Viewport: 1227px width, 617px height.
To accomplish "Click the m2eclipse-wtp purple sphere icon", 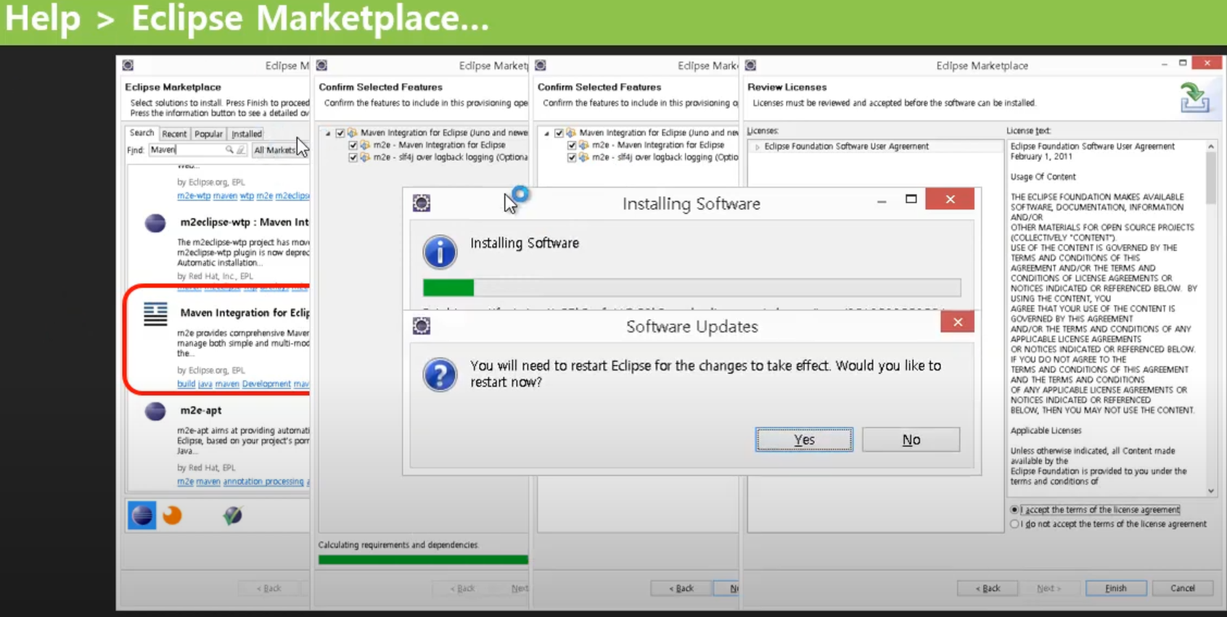I will pos(155,223).
